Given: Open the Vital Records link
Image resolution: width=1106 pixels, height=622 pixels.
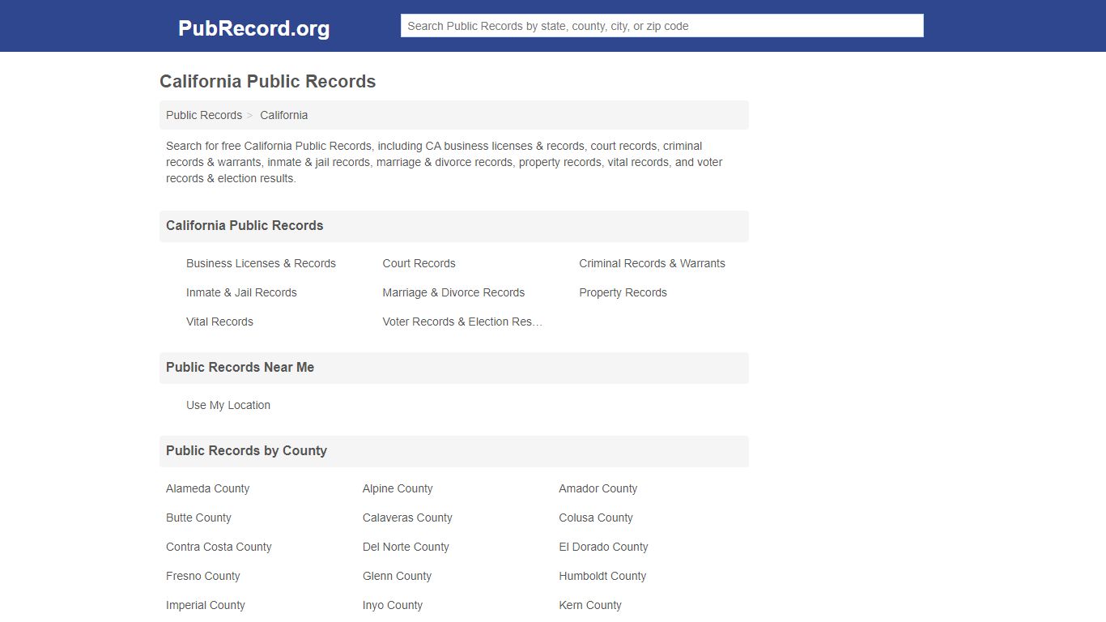Looking at the screenshot, I should pyautogui.click(x=219, y=322).
